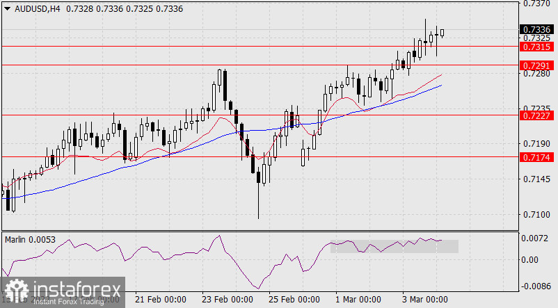The height and width of the screenshot is (308, 558).
Task: Click the AUDUSD,H4 chart title text
Action: point(38,9)
